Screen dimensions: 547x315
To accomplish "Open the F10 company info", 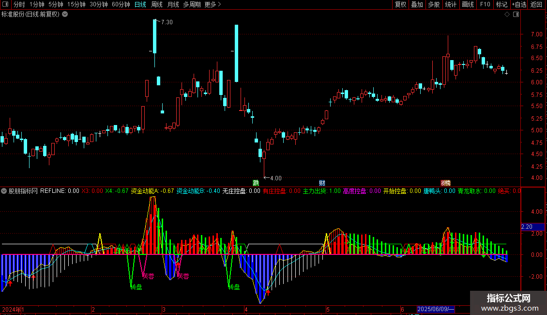I will [x=485, y=4].
